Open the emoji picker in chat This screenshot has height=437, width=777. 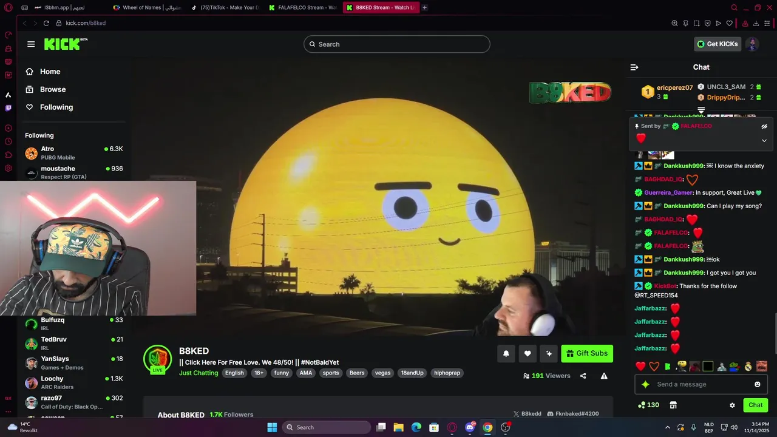click(758, 384)
